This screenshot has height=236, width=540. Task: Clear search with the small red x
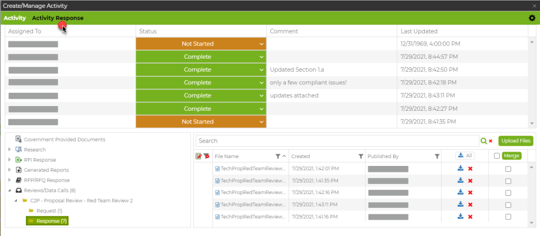(x=491, y=141)
